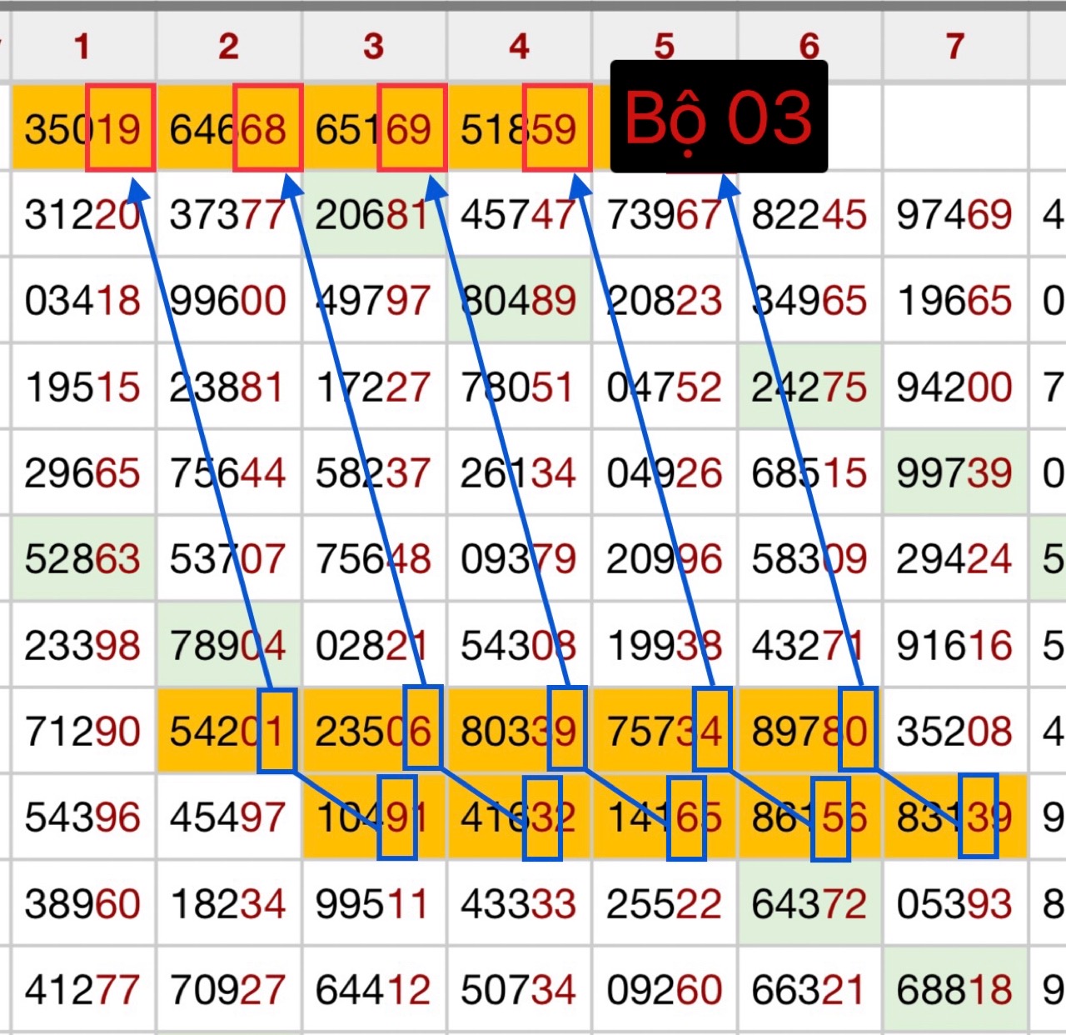
Task: Click cell with value 71290
Action: click(x=83, y=731)
